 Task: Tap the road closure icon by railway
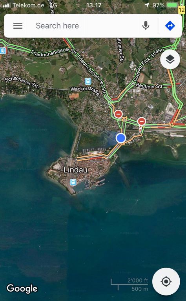[x=142, y=121]
